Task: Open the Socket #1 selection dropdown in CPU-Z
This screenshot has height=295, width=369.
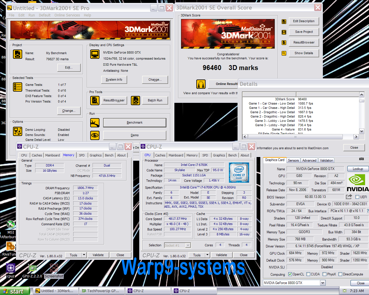Action: pos(188,245)
